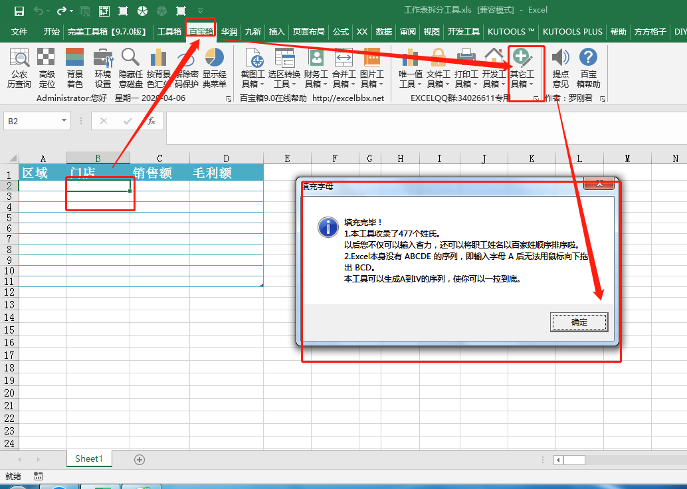Add a new sheet with the plus icon
The width and height of the screenshot is (687, 489).
pos(140,459)
